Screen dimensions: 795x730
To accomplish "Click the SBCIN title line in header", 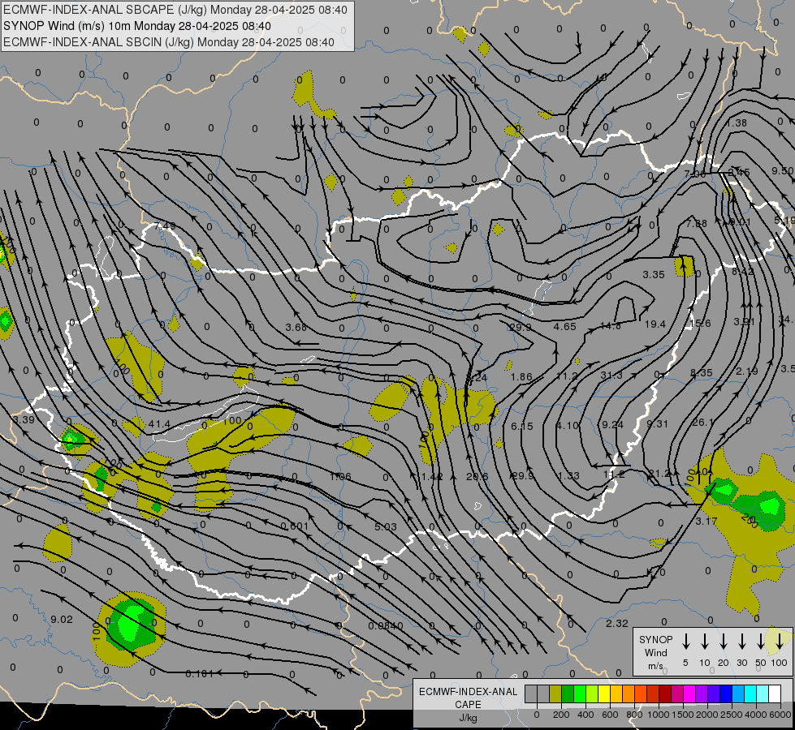I will [169, 42].
